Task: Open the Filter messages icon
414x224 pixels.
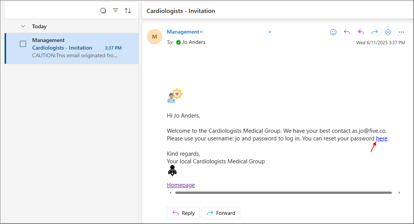Action: (116, 11)
